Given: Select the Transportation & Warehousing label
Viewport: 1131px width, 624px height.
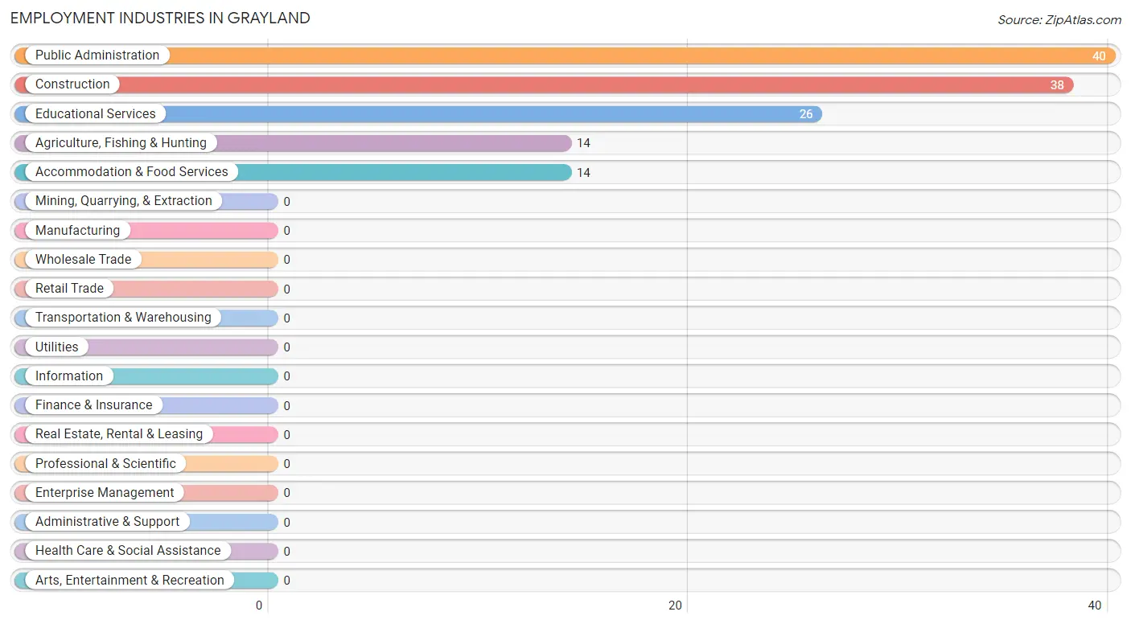Looking at the screenshot, I should click(123, 318).
